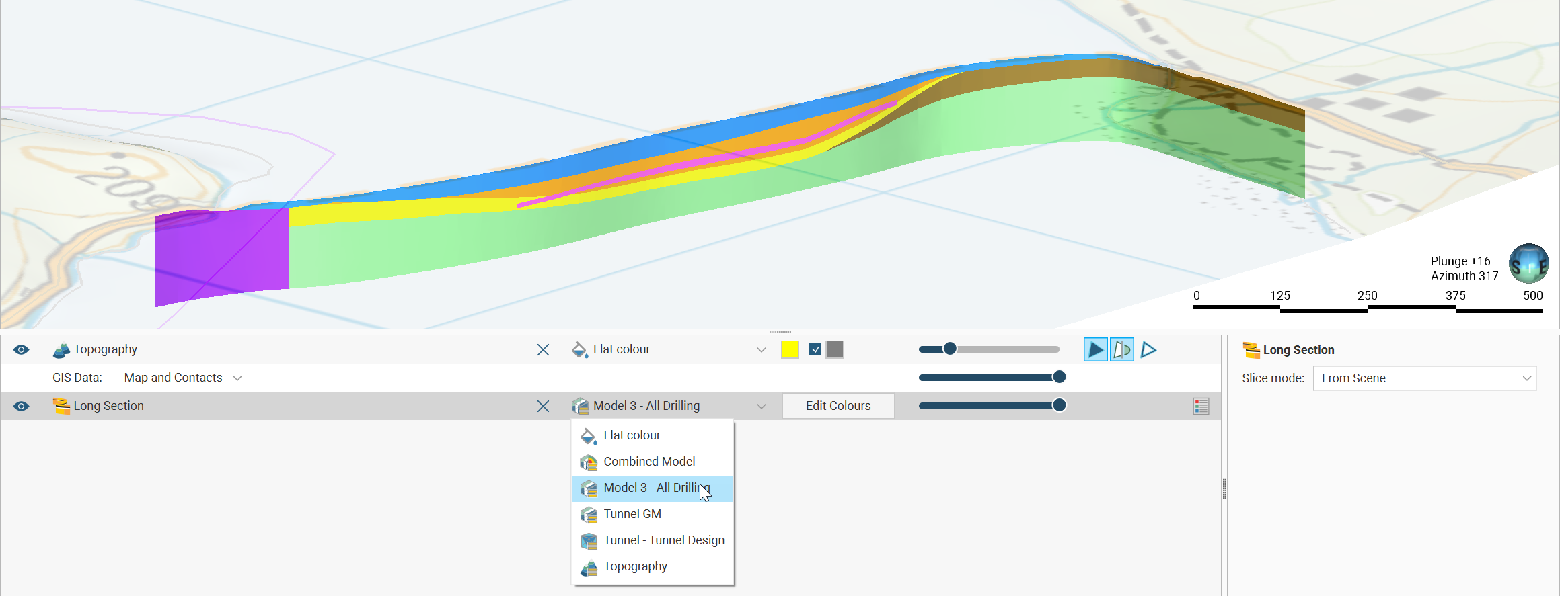Click the Long Section icon in shape list

[61, 406]
